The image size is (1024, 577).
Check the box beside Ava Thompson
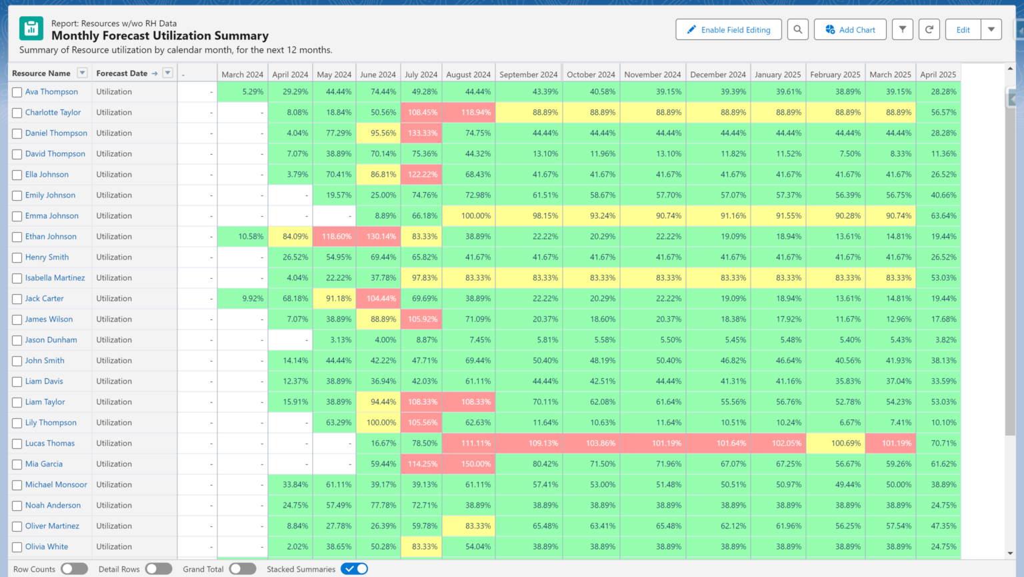point(17,92)
